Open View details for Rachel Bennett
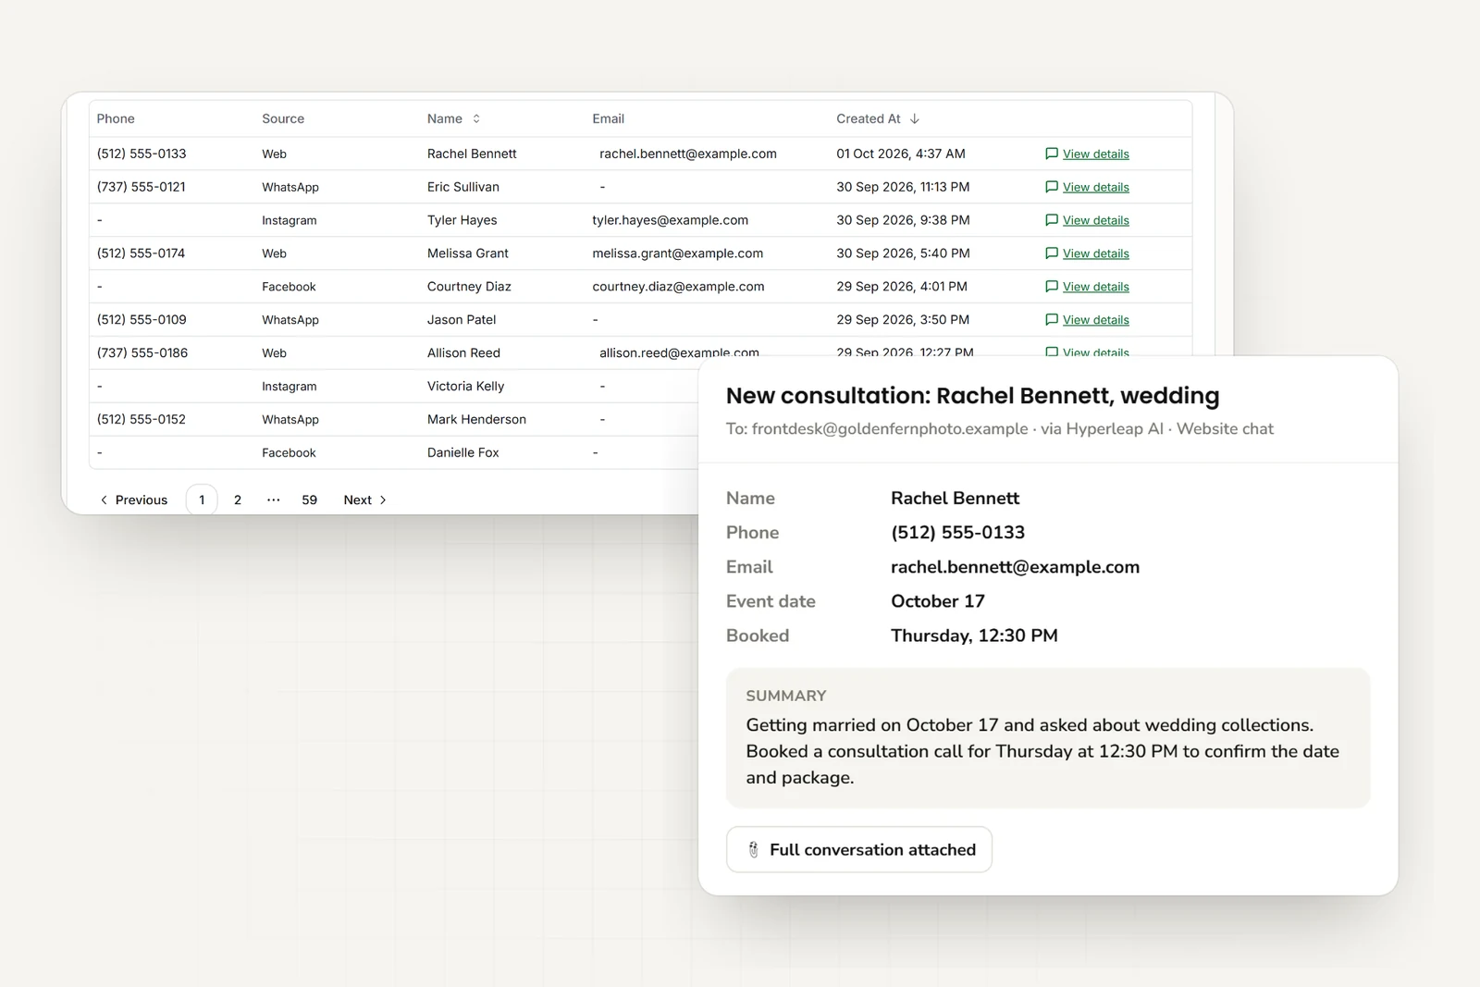Screen dimensions: 1480x987 1096,154
